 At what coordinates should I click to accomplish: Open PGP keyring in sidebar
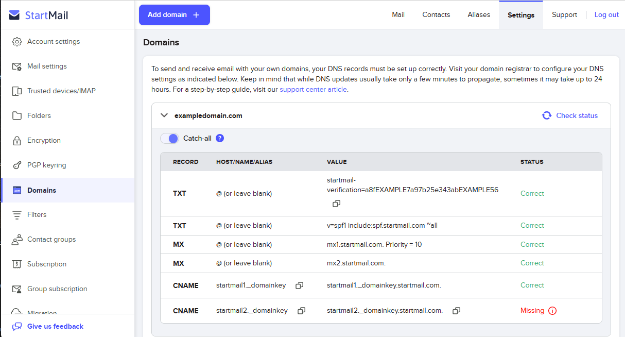[67, 165]
